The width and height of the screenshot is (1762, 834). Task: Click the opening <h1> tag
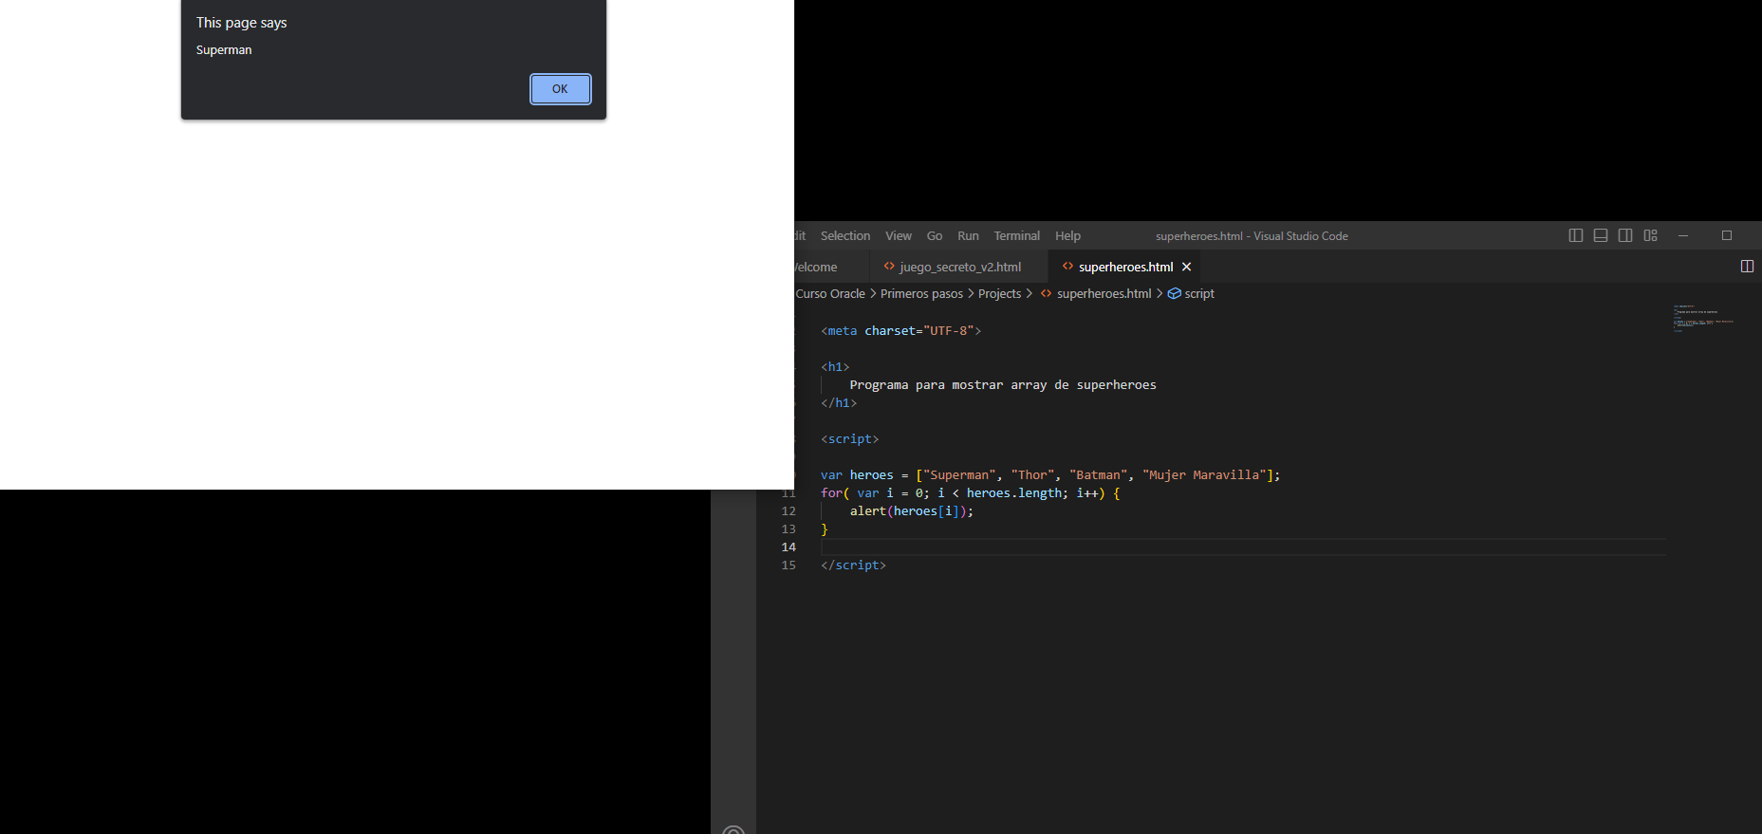835,367
